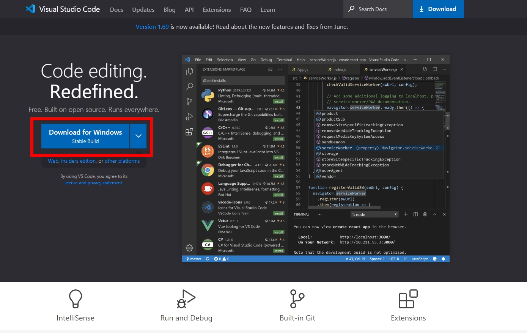Expand the download options dropdown arrow

(x=138, y=136)
